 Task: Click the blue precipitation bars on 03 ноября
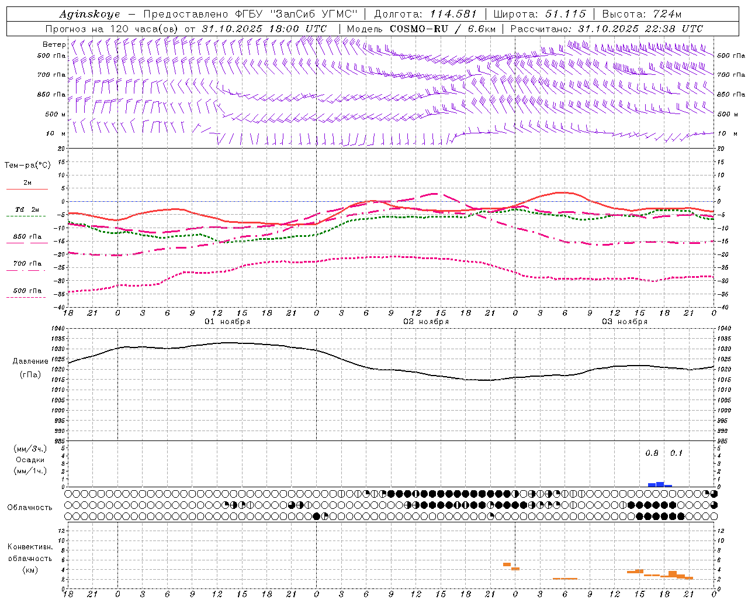(660, 484)
